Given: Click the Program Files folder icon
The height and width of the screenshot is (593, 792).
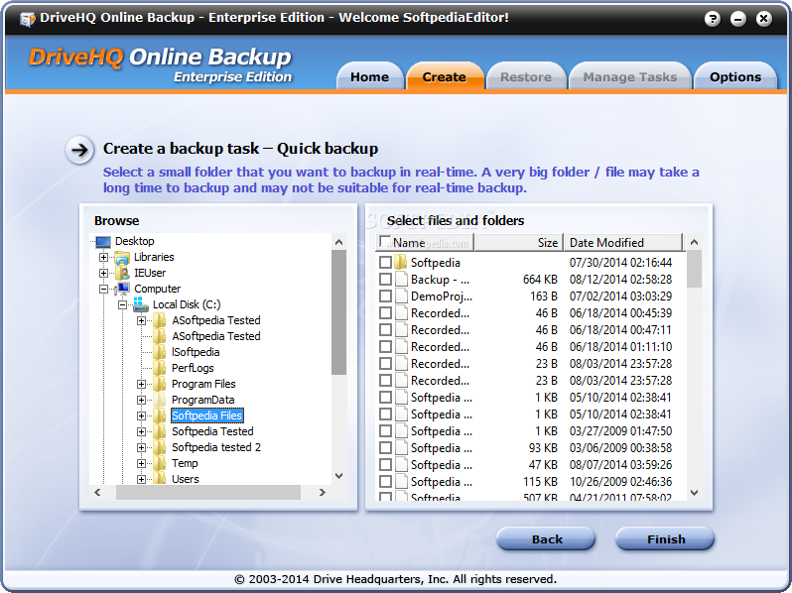Looking at the screenshot, I should coord(159,384).
